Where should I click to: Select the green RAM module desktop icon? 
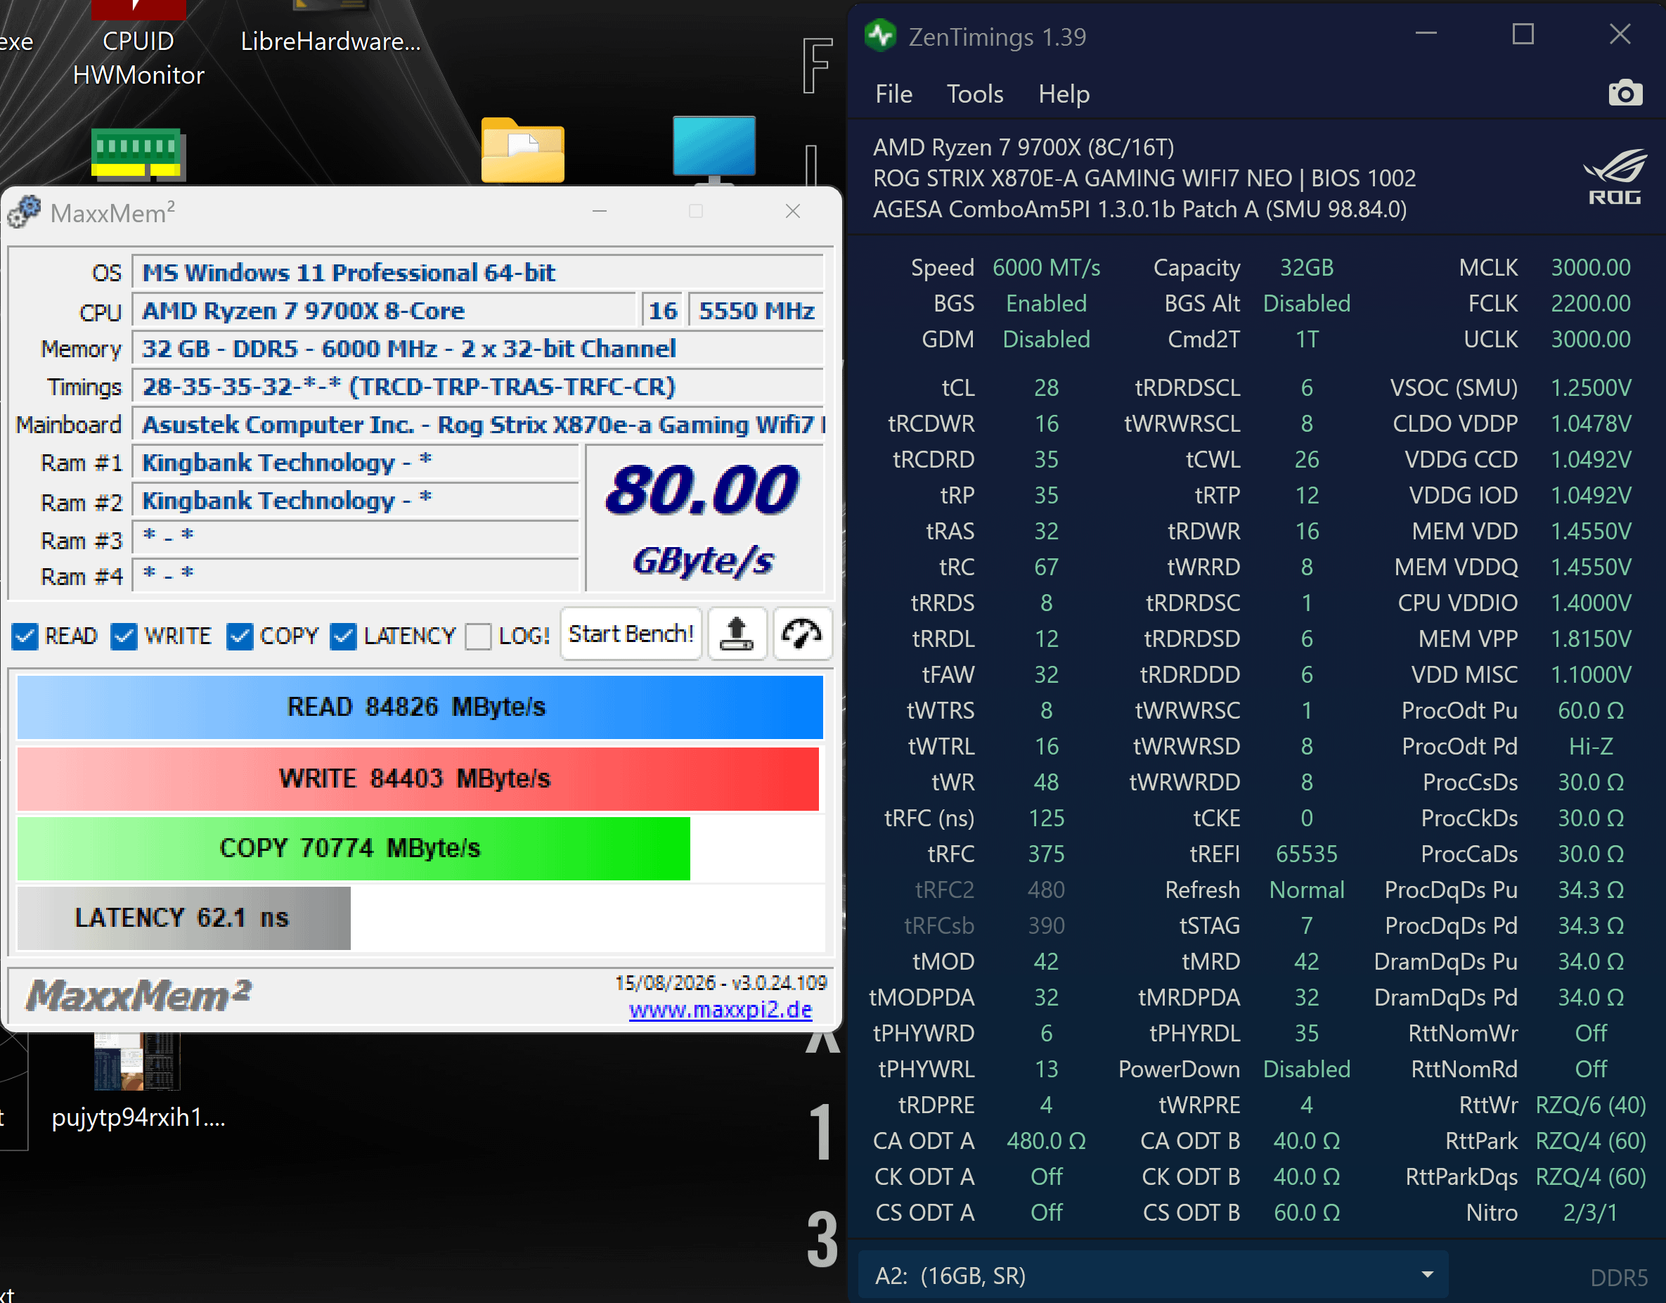tap(138, 155)
